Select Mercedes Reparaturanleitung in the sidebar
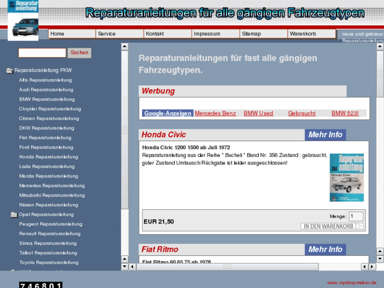Viewport: 384px width, 288px height. pos(52,185)
